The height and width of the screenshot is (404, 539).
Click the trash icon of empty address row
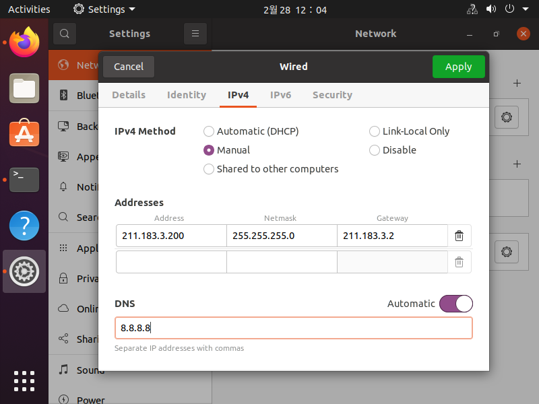click(459, 262)
